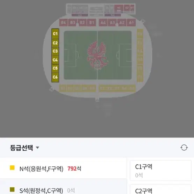The image size is (194, 194).
Task: Open the C2구역 zone card
Action: click(x=160, y=189)
